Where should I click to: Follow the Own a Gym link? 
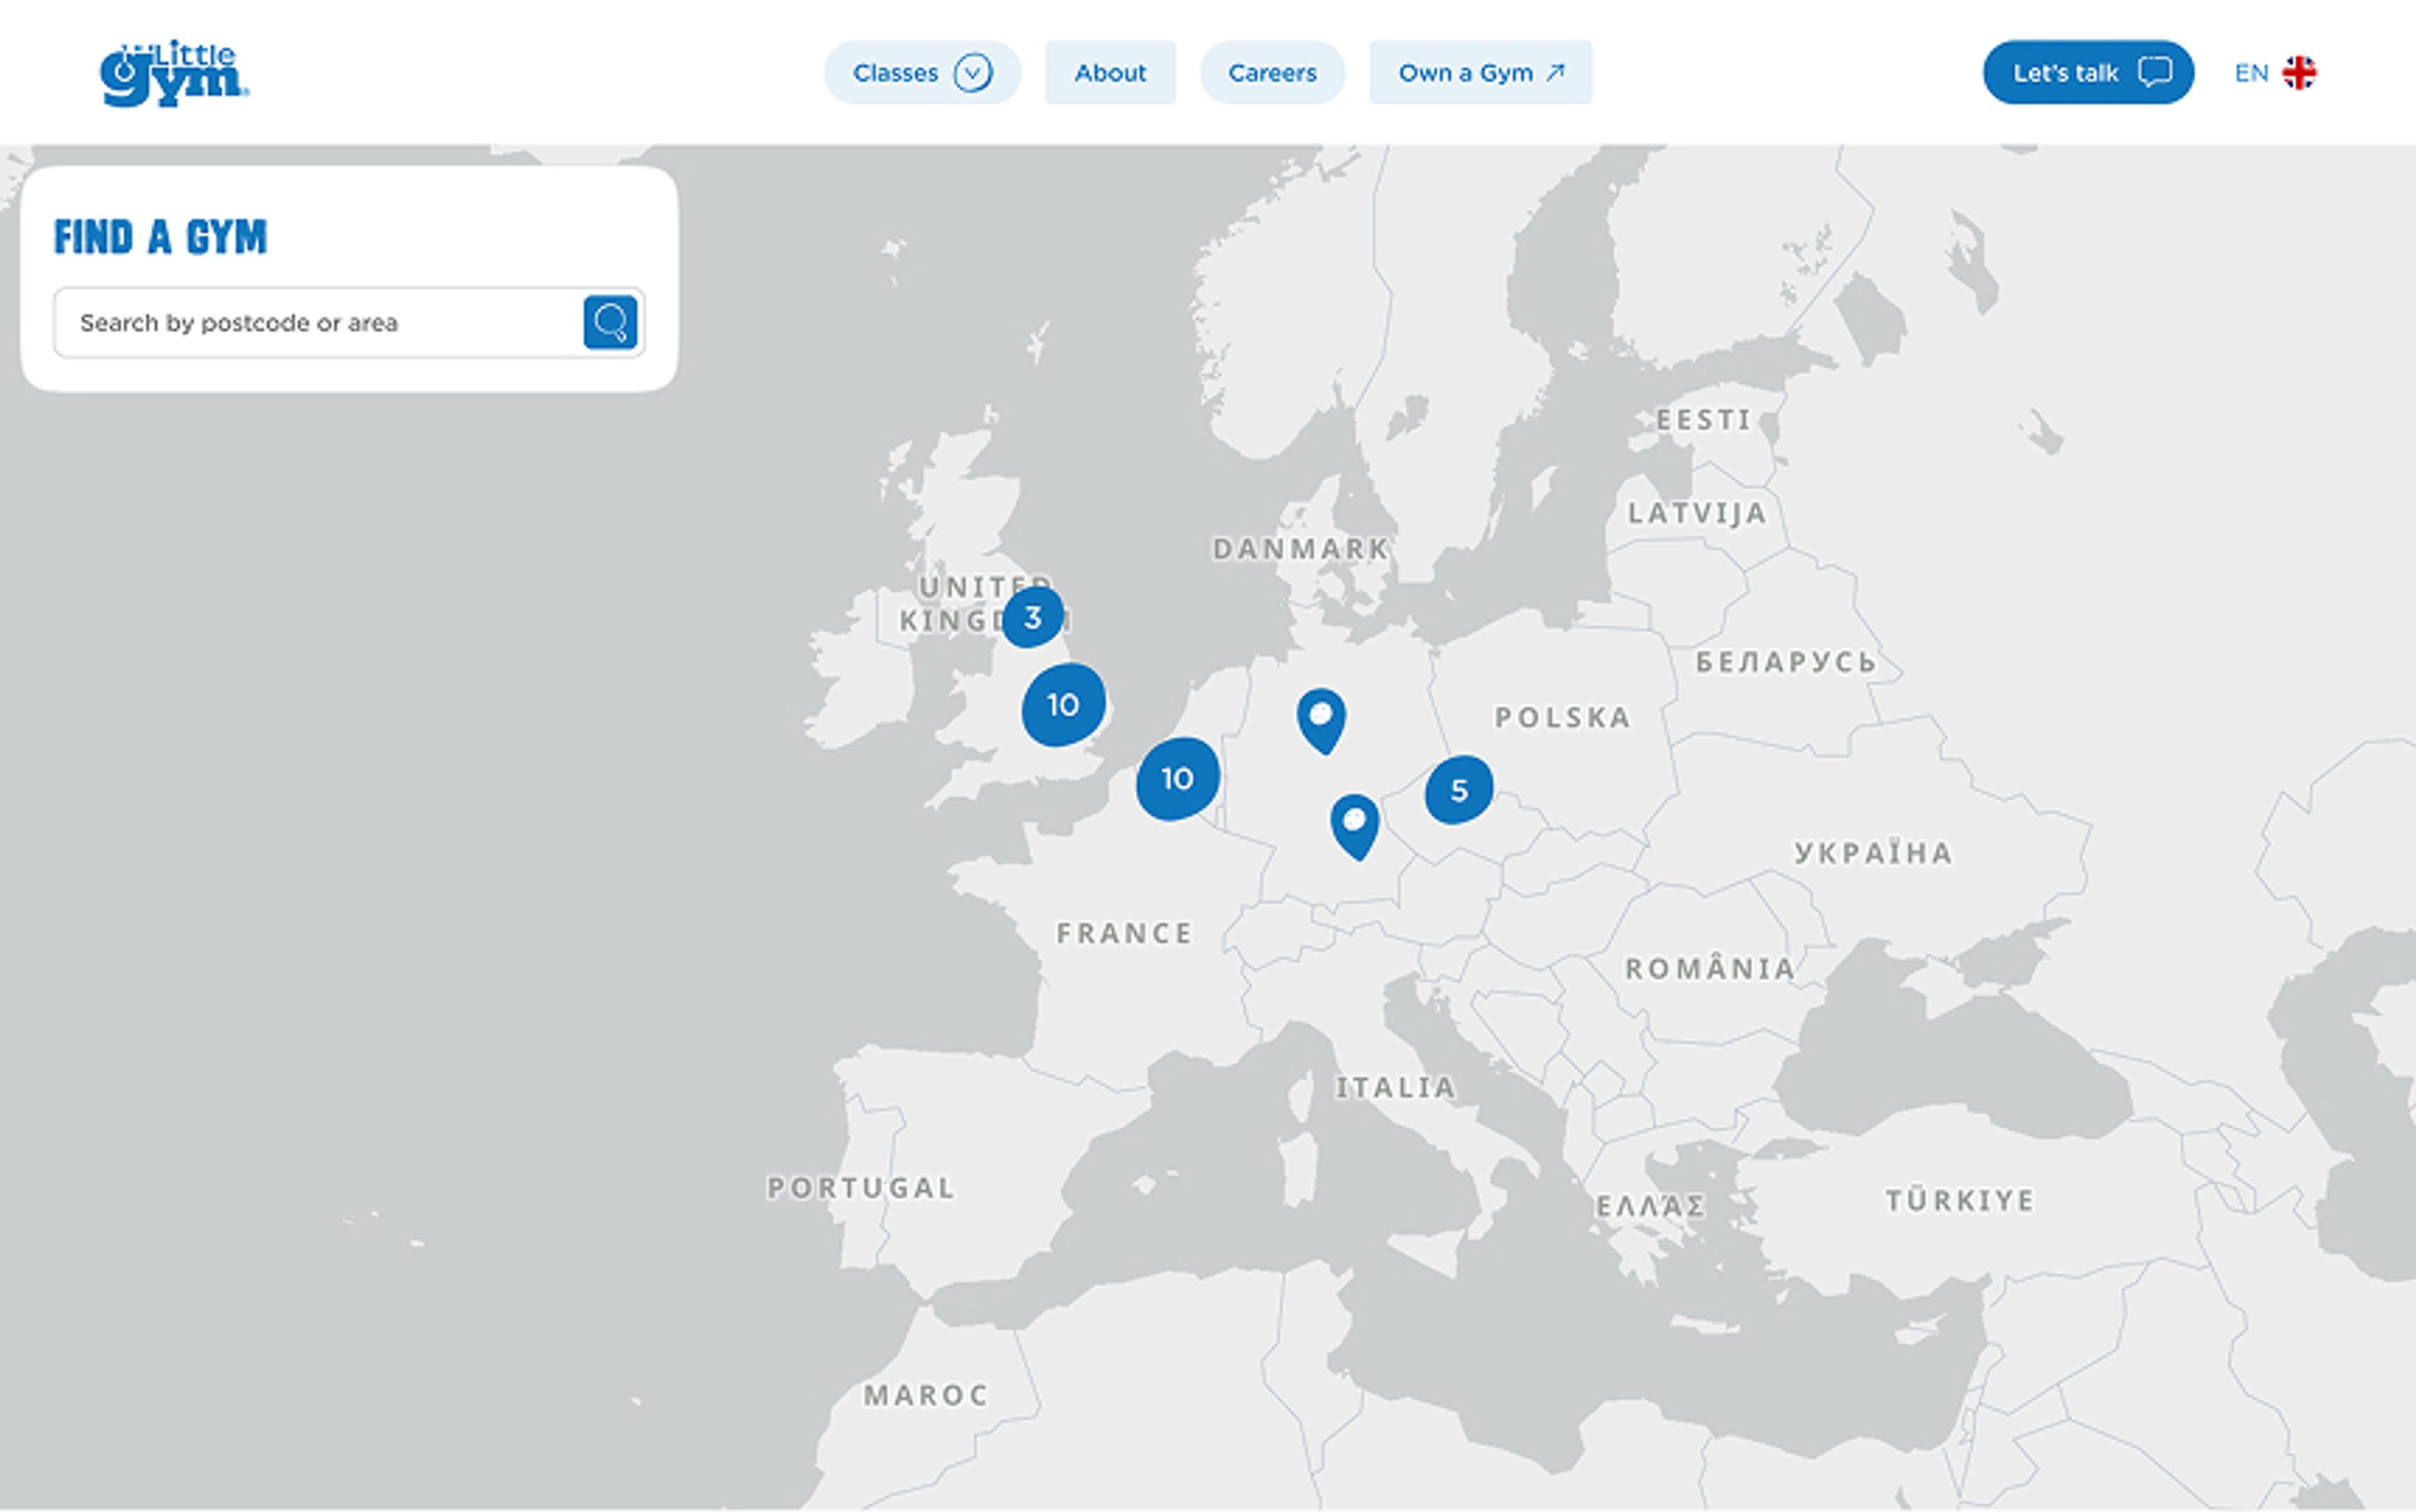click(1465, 73)
